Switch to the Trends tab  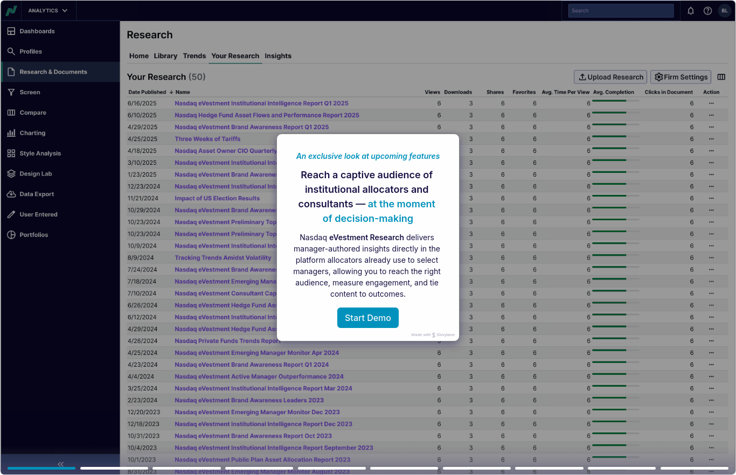[x=195, y=56]
